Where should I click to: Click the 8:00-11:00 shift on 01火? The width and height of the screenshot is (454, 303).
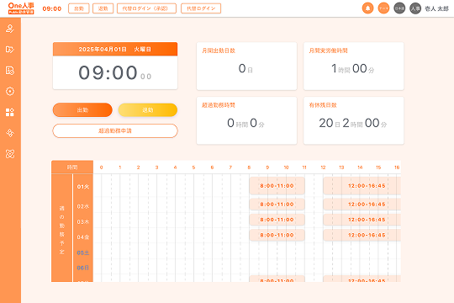coord(277,185)
